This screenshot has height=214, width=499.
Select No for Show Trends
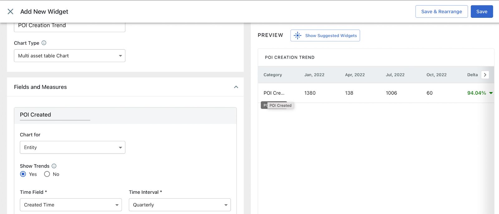[47, 174]
